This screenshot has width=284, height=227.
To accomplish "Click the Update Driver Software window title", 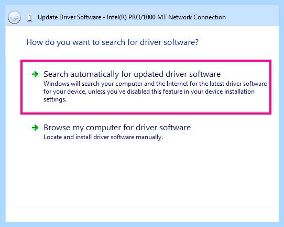I will (132, 17).
